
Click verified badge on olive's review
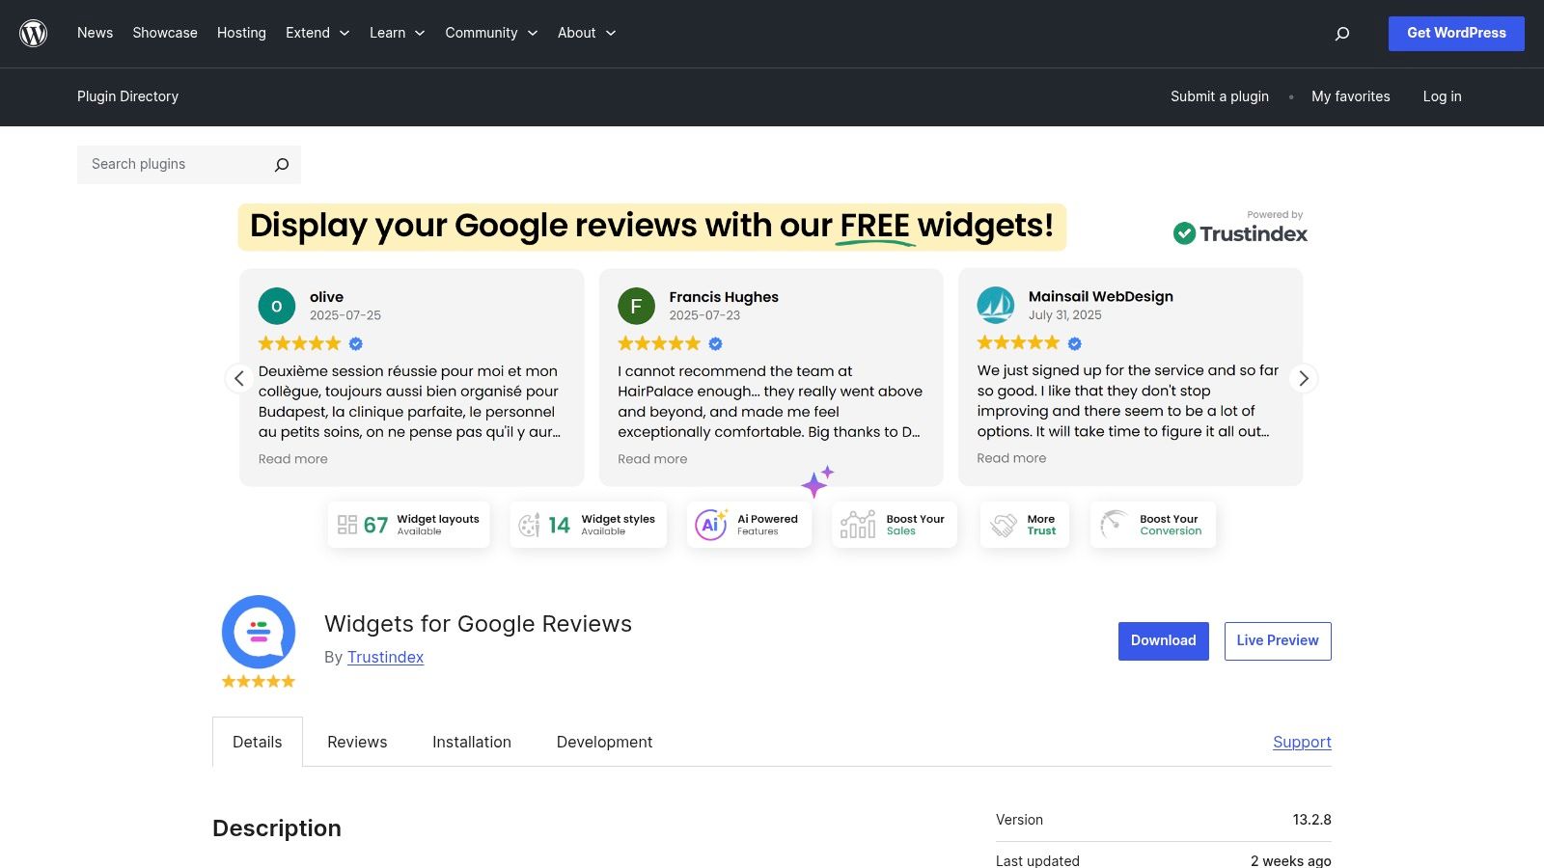tap(356, 343)
